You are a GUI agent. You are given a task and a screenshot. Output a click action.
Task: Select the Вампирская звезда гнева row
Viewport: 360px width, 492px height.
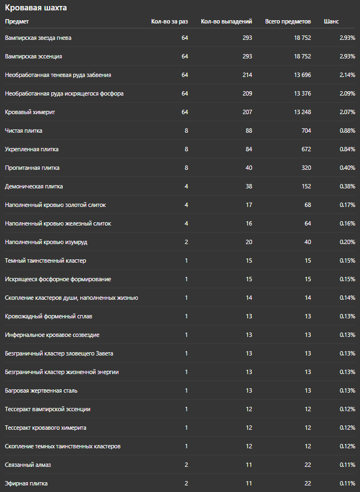click(x=180, y=38)
